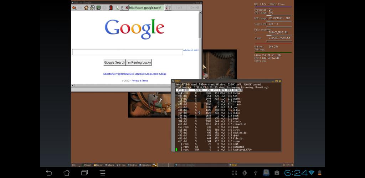Go to the home page icon
The height and width of the screenshot is (178, 365).
[86, 7]
